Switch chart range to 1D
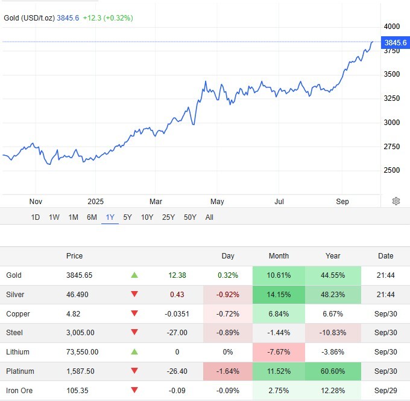This screenshot has width=410, height=401. (36, 217)
